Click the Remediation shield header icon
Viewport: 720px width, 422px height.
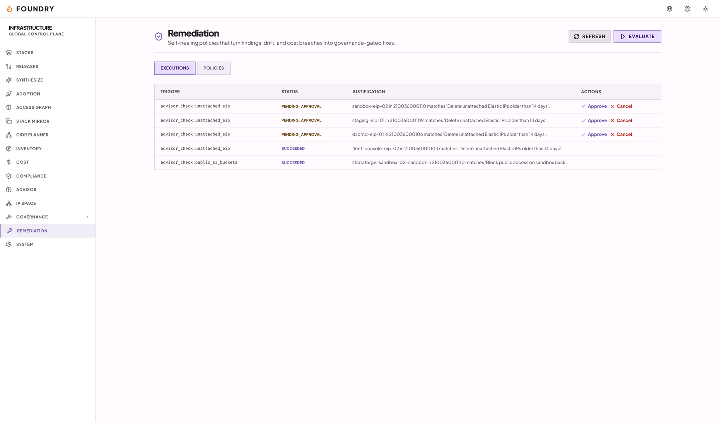tap(159, 36)
